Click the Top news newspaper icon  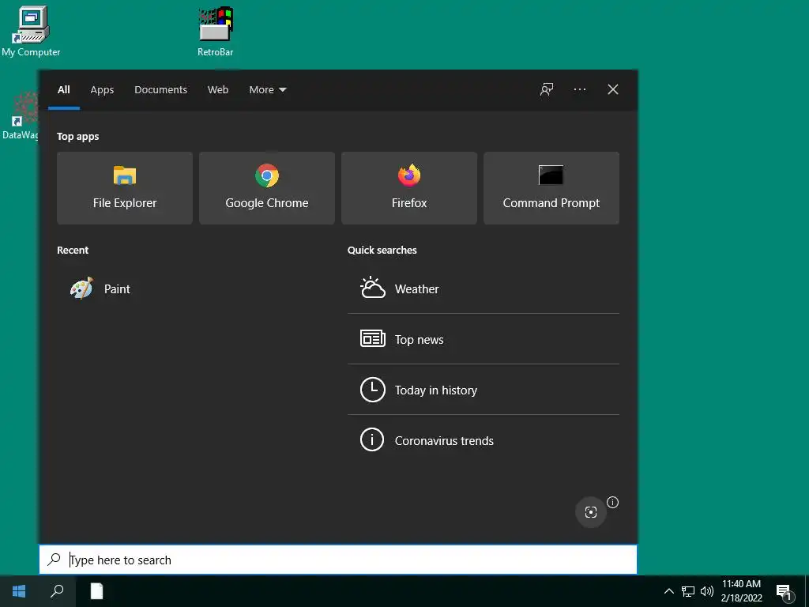[373, 338]
